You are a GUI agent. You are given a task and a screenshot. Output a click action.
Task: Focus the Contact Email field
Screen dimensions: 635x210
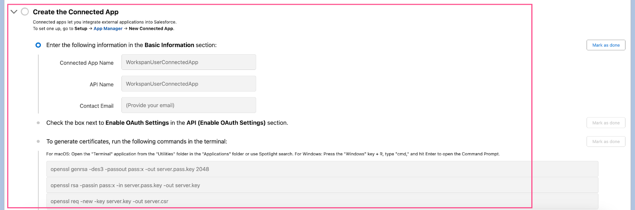(x=189, y=105)
